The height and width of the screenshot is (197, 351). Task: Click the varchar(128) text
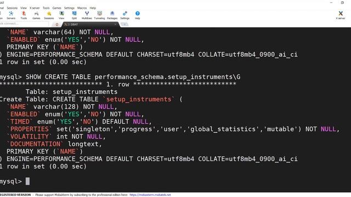56,107
